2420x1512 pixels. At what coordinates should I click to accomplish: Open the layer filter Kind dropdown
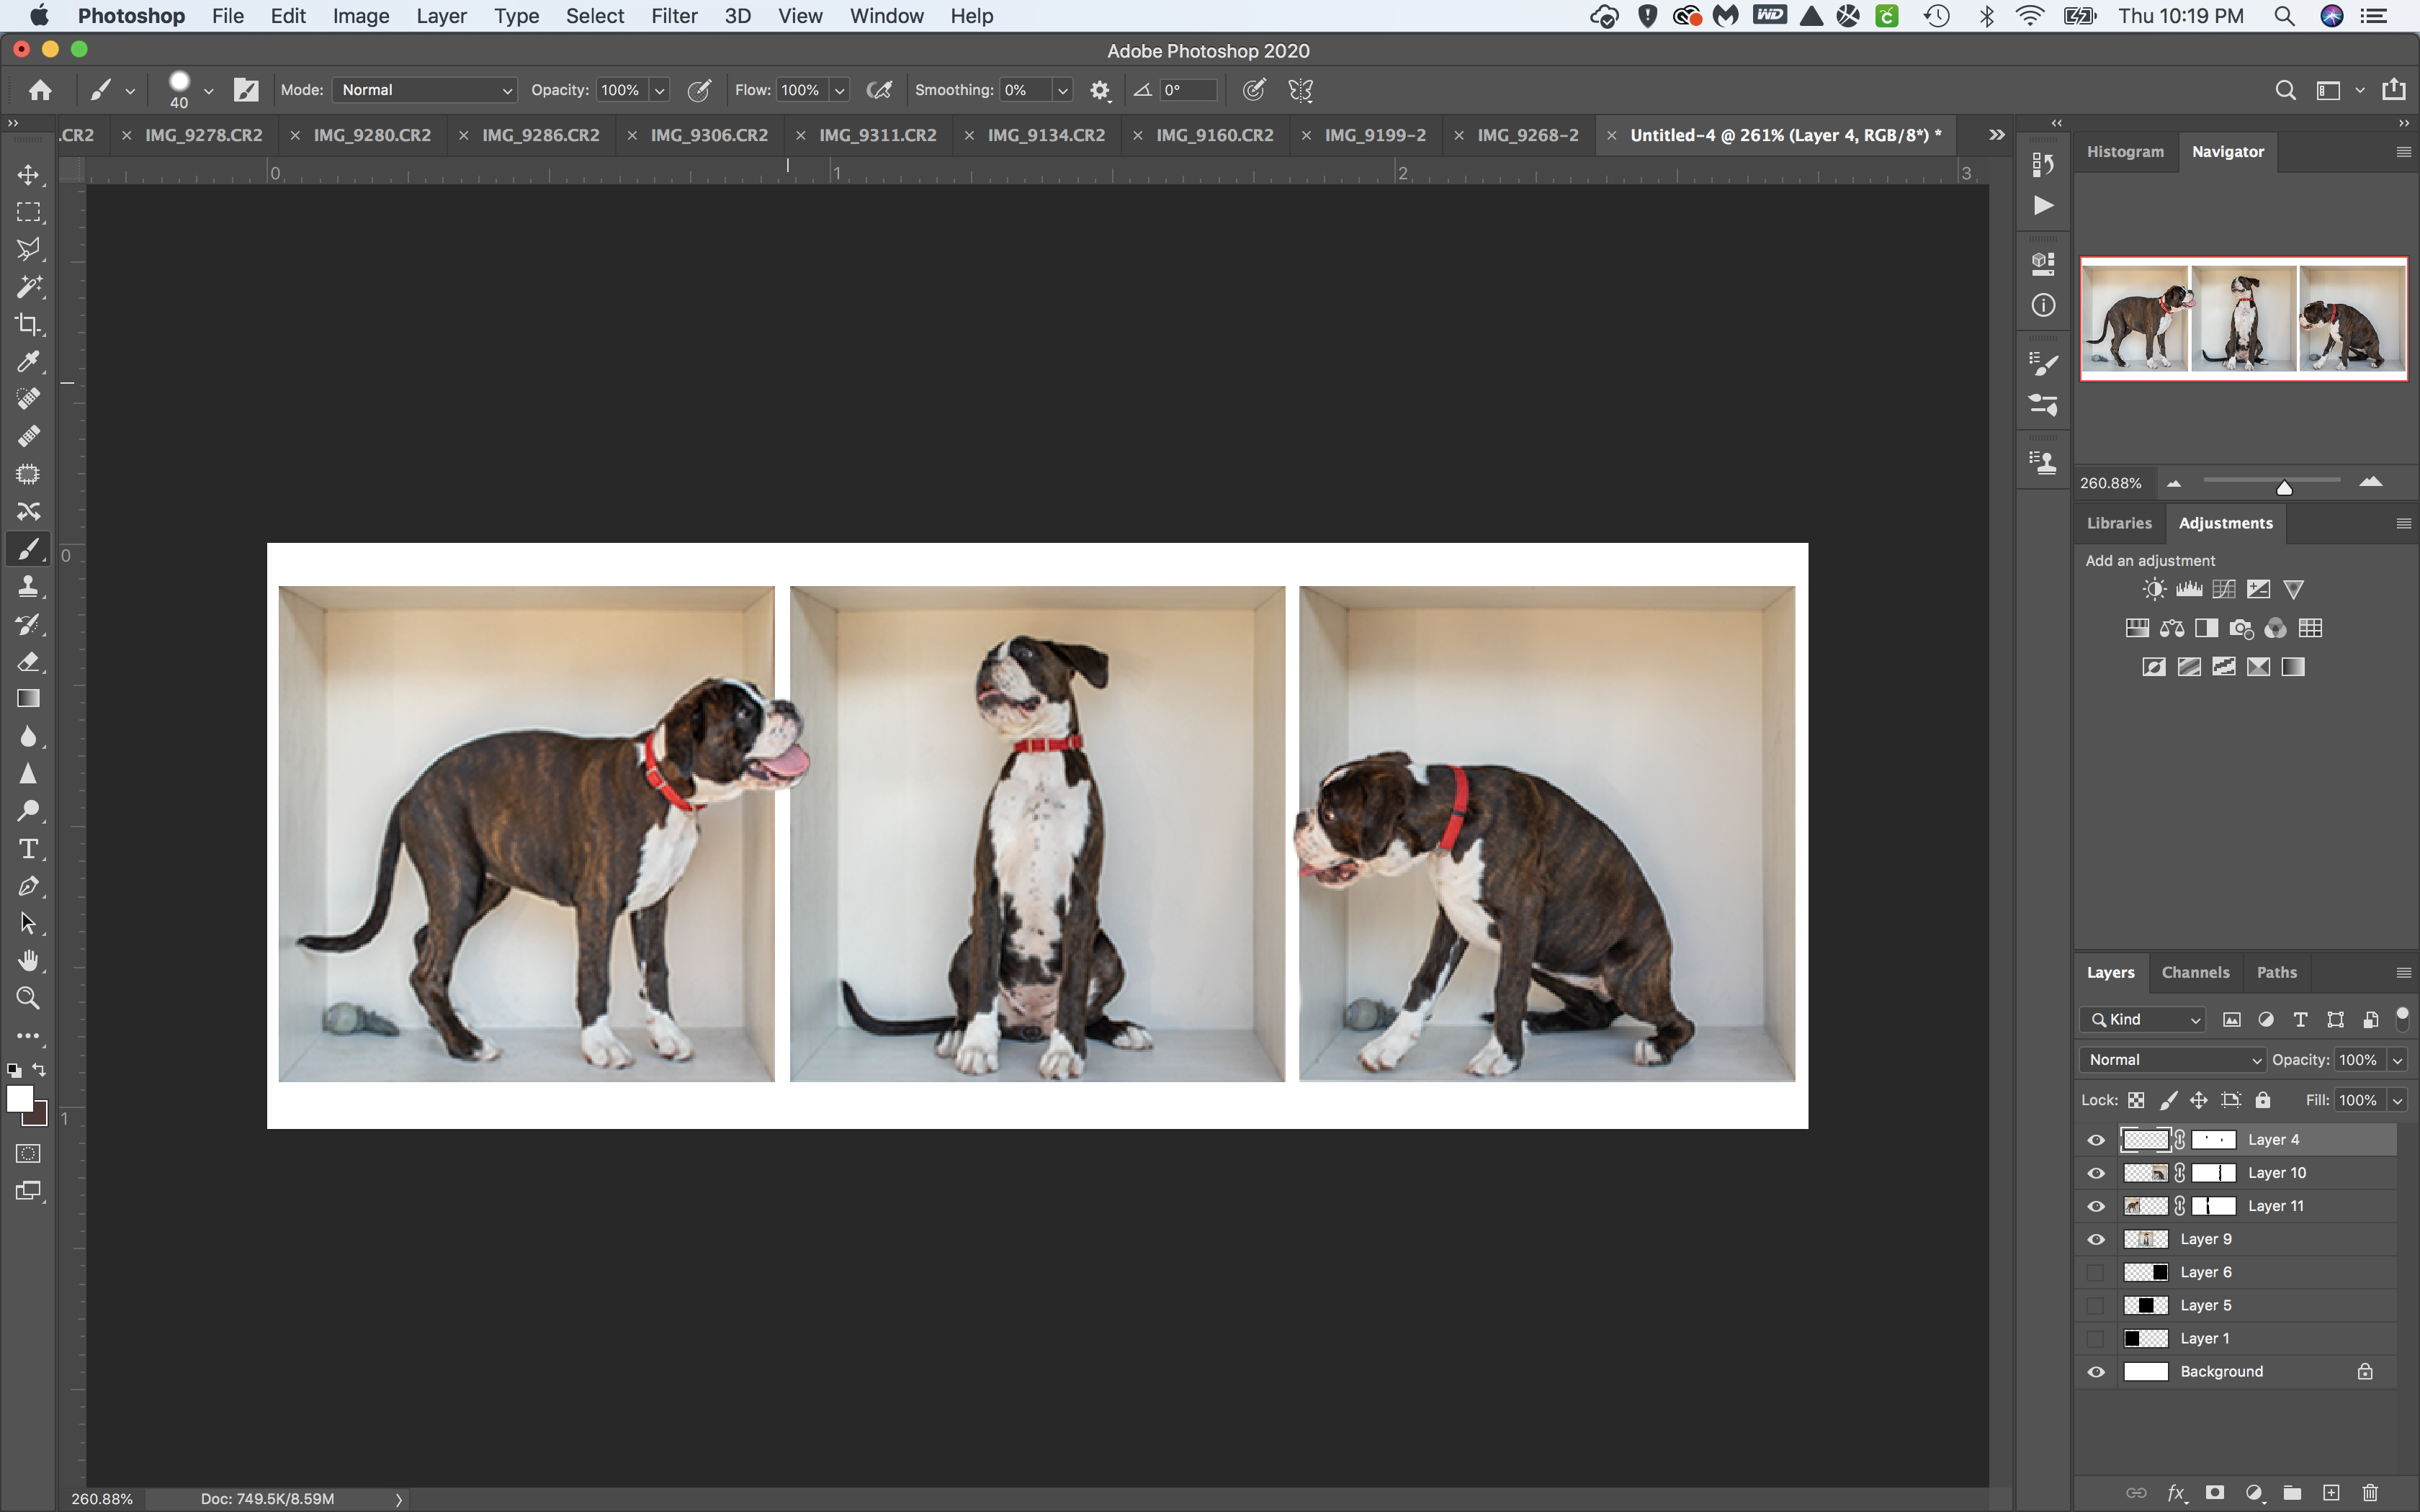pos(2143,1019)
